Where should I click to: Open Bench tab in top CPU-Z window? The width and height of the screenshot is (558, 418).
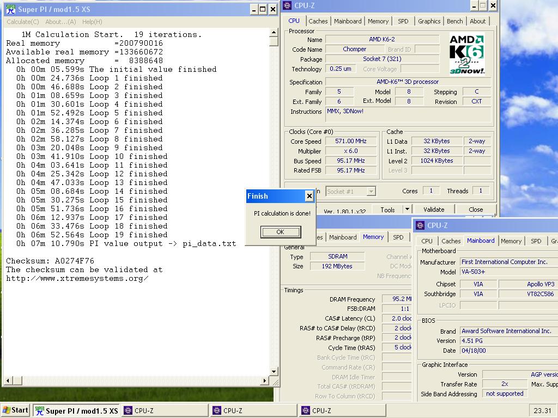pos(455,21)
